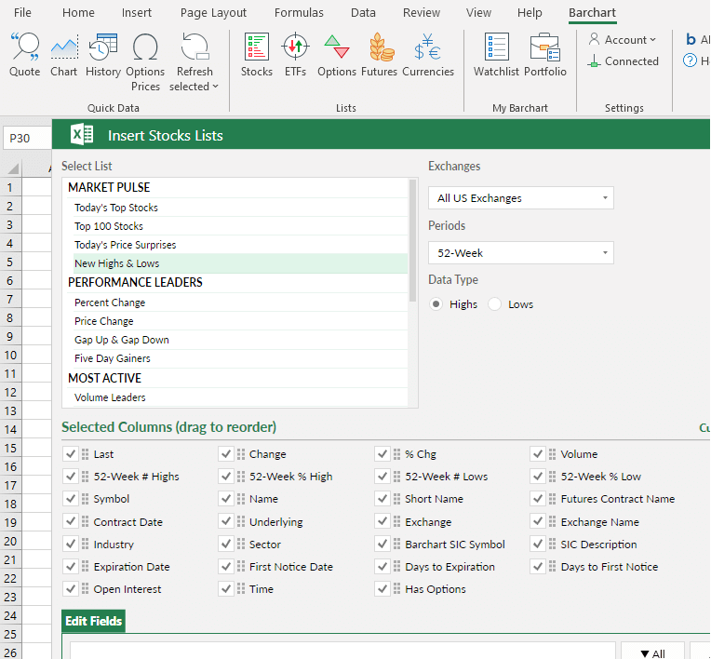This screenshot has height=659, width=711.
Task: Open the Watchlist in My Barchart
Action: [x=496, y=55]
